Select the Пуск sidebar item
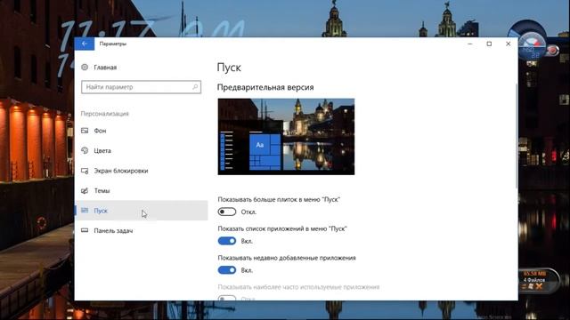The width and height of the screenshot is (570, 320). [141, 211]
